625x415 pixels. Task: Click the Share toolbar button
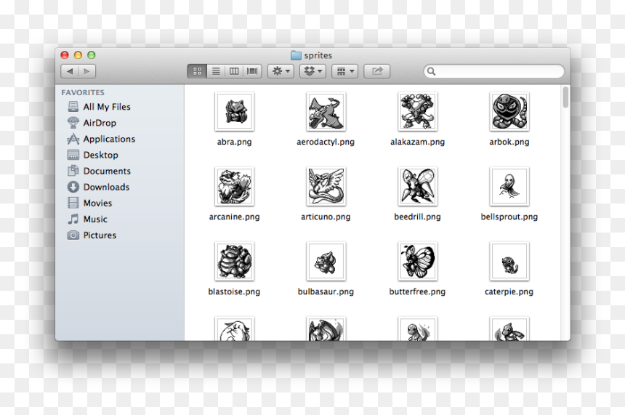click(x=377, y=71)
